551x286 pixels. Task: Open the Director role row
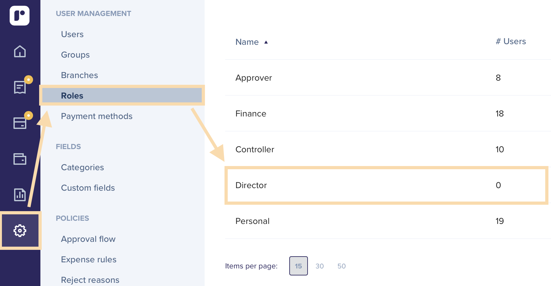[386, 185]
